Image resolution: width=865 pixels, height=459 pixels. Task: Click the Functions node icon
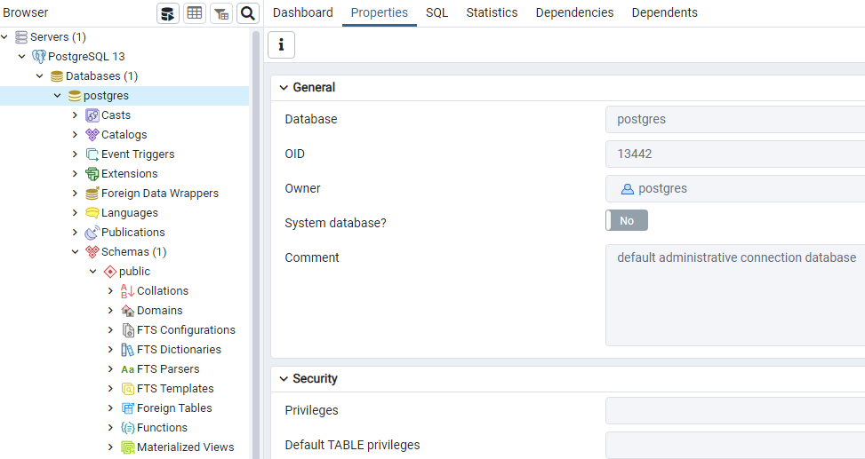[x=127, y=428]
